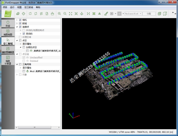Select the stacked volume pyramid icon
Screen dimensions: 178x136
(99, 14)
